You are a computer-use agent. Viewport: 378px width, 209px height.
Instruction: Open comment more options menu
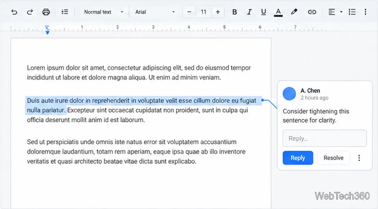coord(359,158)
